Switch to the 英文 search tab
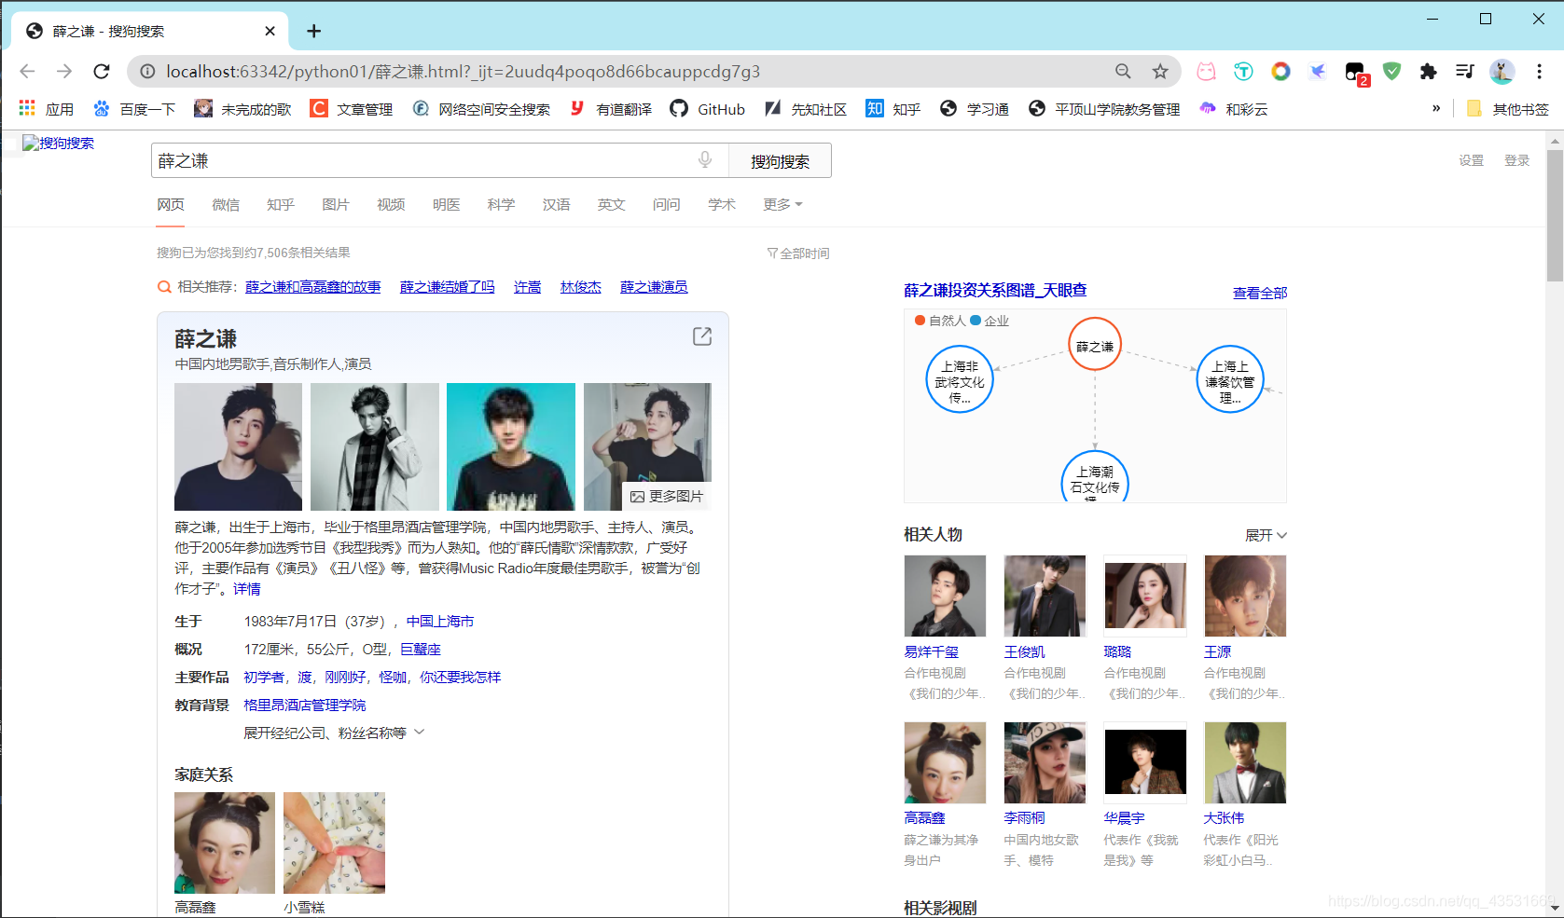 point(612,204)
